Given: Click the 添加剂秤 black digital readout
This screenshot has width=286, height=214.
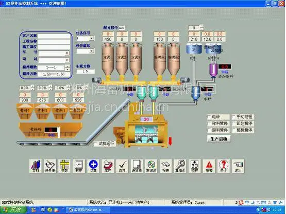Looking at the screenshot, I should pyautogui.click(x=225, y=67).
